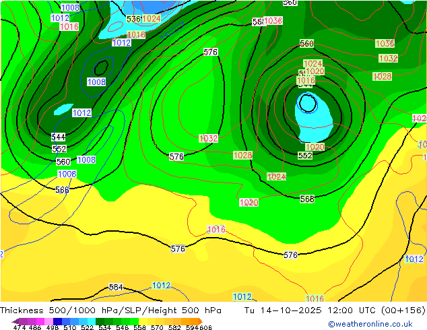
Task: Pick the bright magenta swatch in legend
Action: (x=40, y=321)
